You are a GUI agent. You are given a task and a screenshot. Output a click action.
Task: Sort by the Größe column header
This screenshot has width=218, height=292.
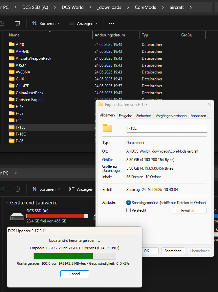pyautogui.click(x=192, y=35)
